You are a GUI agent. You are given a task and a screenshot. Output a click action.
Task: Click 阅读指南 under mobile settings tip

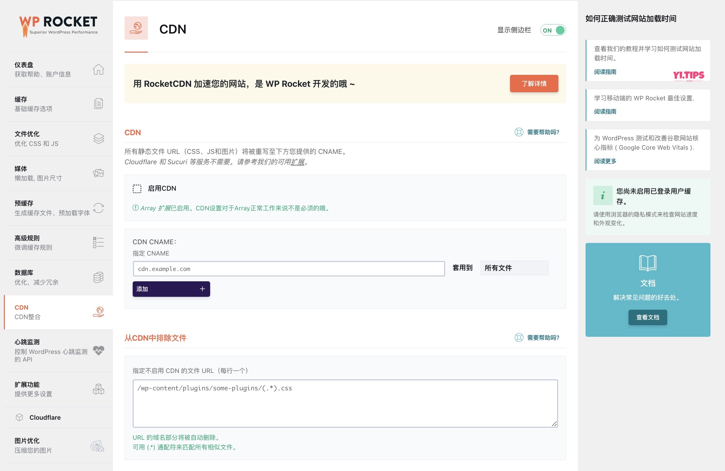click(x=605, y=112)
